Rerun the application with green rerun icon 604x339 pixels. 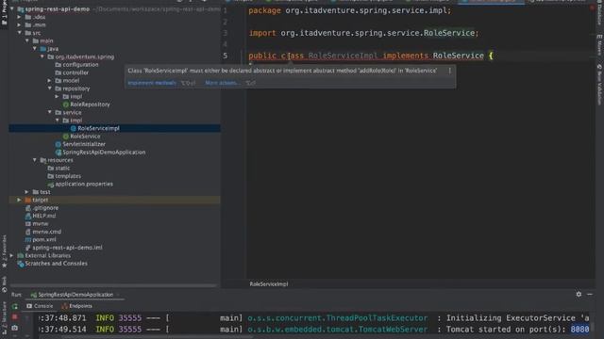[x=15, y=306]
